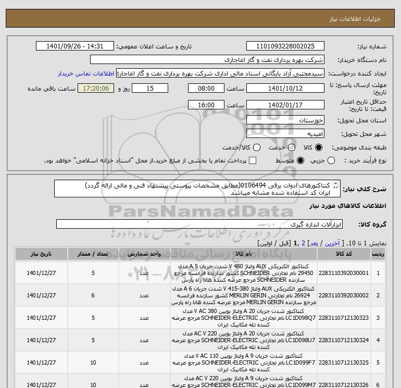
Task: Click the request creator name field
Action: pos(220,73)
